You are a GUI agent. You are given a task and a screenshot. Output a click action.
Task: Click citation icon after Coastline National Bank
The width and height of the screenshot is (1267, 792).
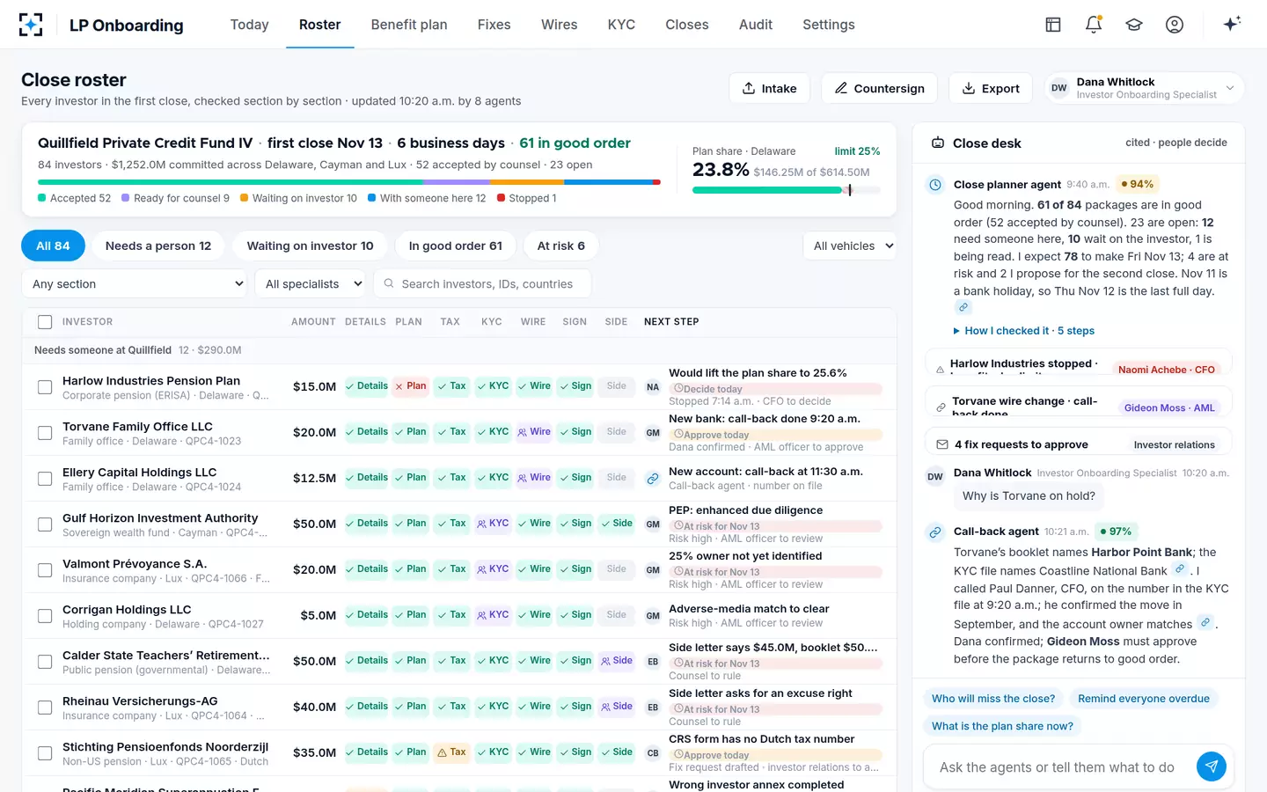click(1180, 569)
